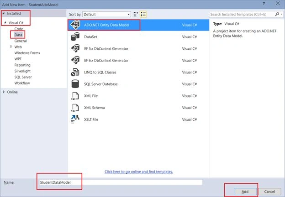
Task: Pick the EF 5.x DbContext Generator icon
Action: tap(75, 48)
